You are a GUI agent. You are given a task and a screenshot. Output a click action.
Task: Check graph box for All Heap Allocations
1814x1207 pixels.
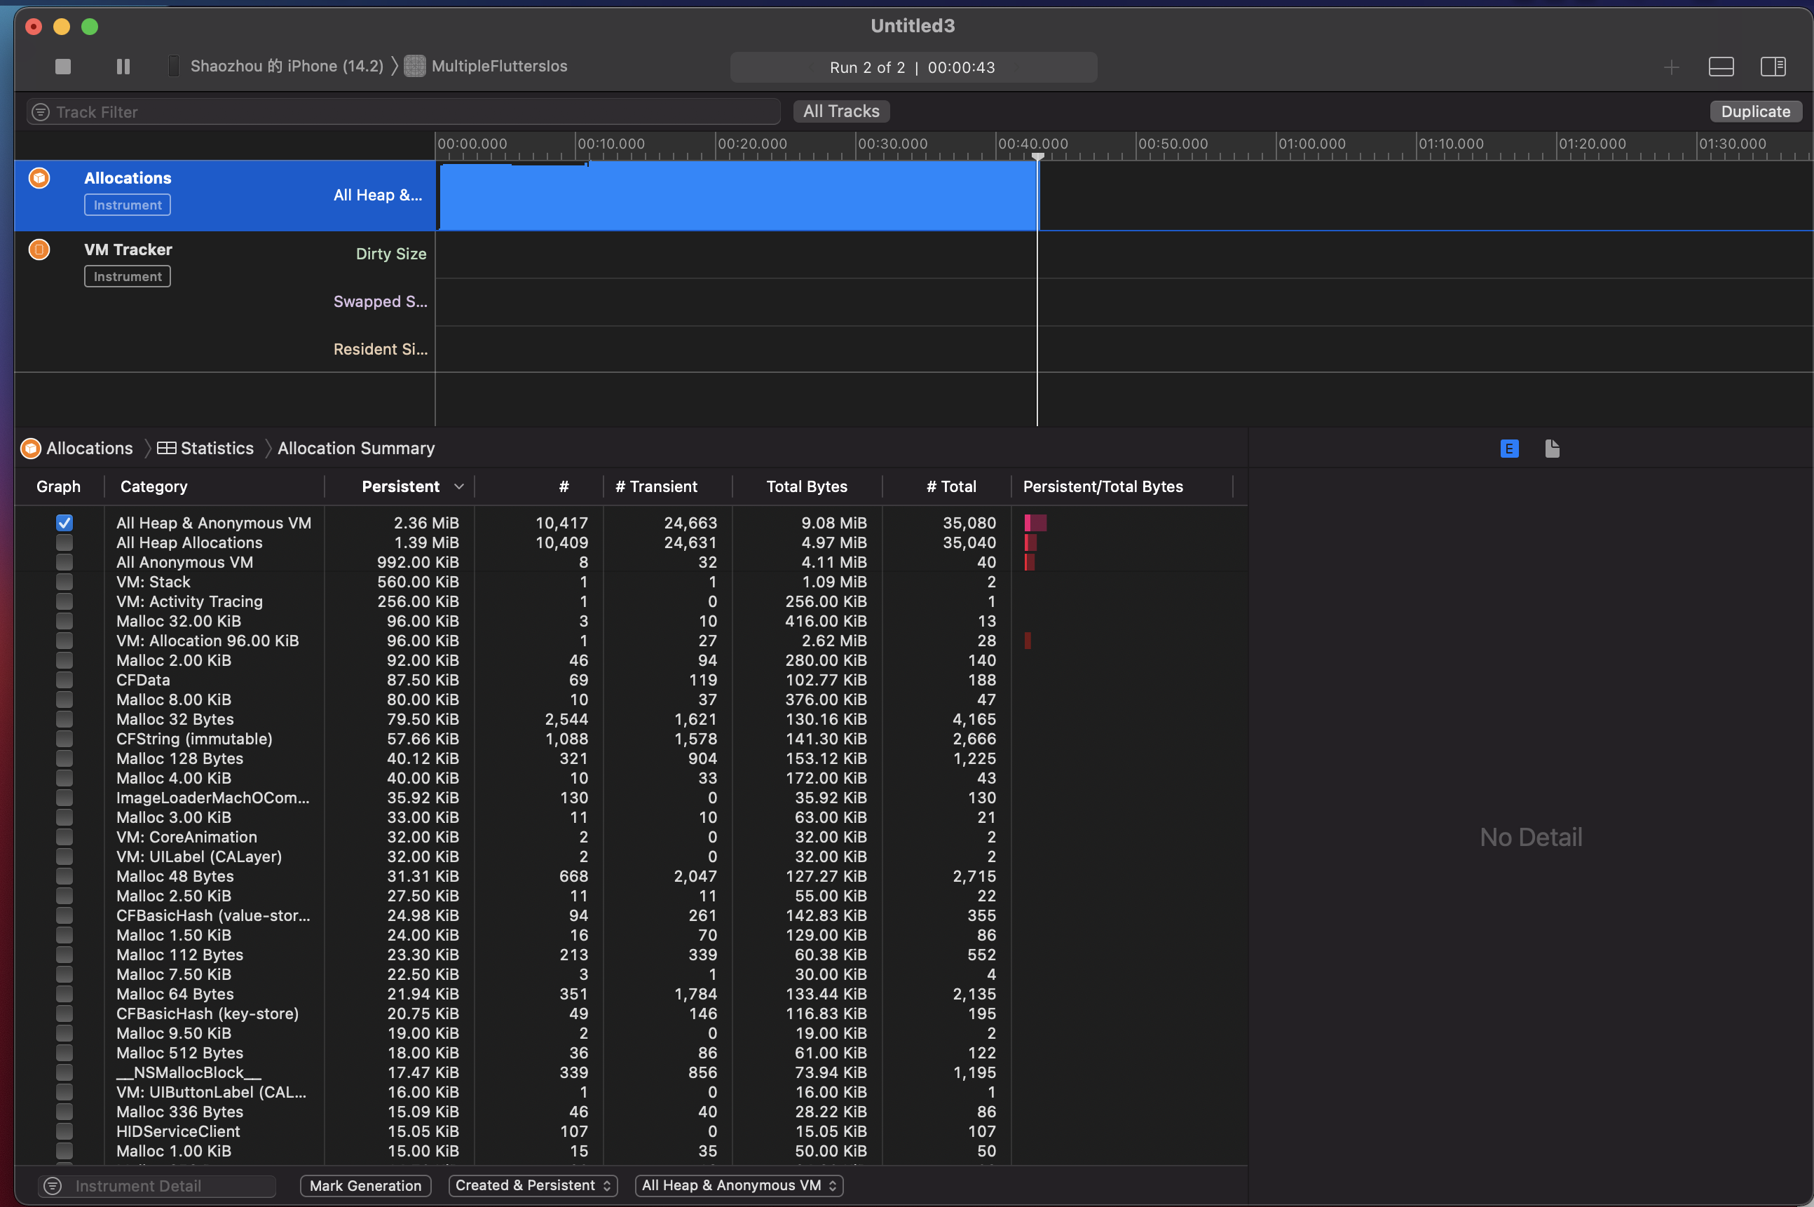point(64,543)
